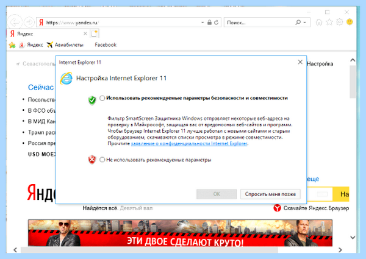The height and width of the screenshot is (259, 366).
Task: Click the USD MOEX rate text
Action: (41, 154)
